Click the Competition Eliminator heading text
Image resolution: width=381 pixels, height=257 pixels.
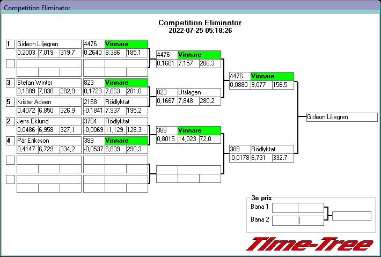pos(200,23)
